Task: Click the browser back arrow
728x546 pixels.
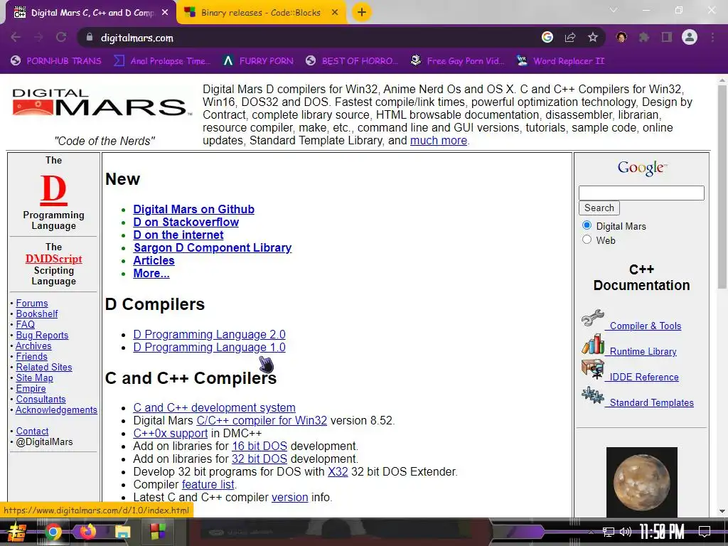Action: coord(16,37)
